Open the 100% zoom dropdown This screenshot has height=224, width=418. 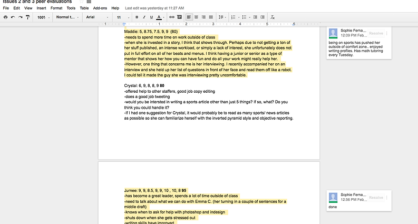click(43, 17)
